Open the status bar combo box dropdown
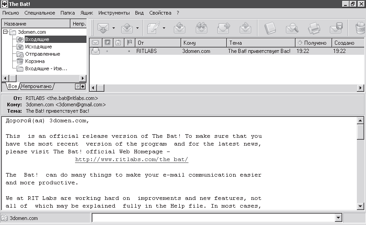The image size is (366, 225). tap(338, 219)
